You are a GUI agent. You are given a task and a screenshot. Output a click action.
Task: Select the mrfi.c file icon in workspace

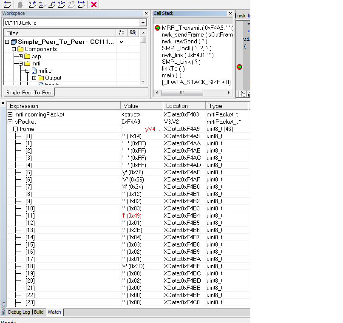(x=34, y=71)
